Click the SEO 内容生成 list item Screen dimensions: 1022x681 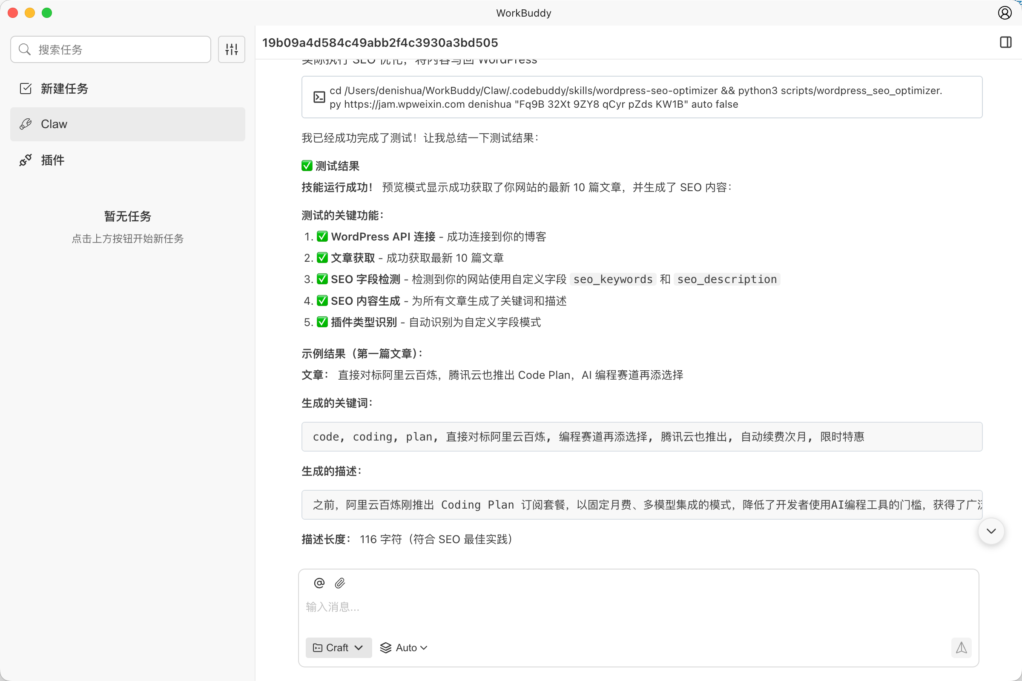click(x=435, y=301)
